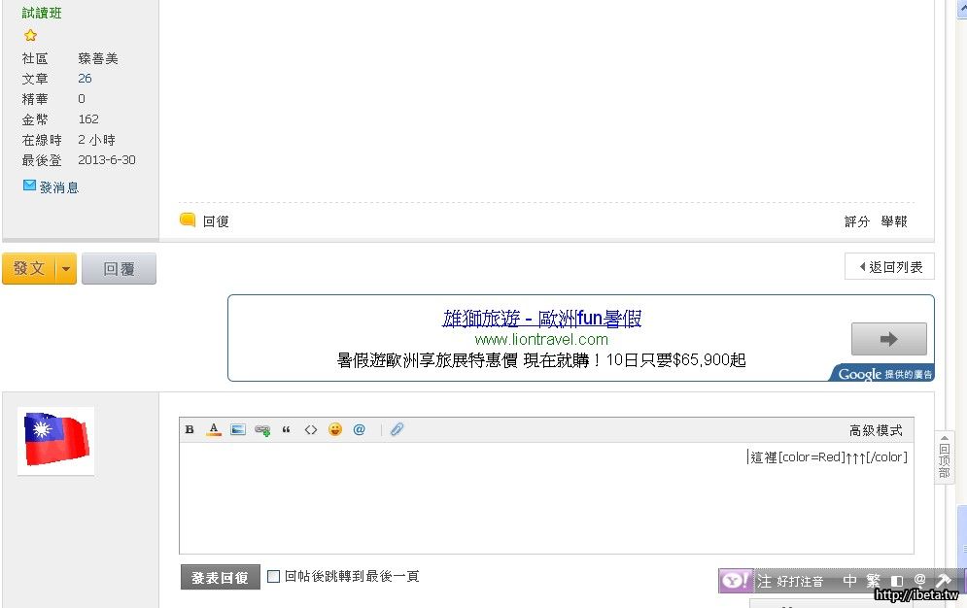
Task: Send a message via 發消息 link
Action: tap(58, 187)
